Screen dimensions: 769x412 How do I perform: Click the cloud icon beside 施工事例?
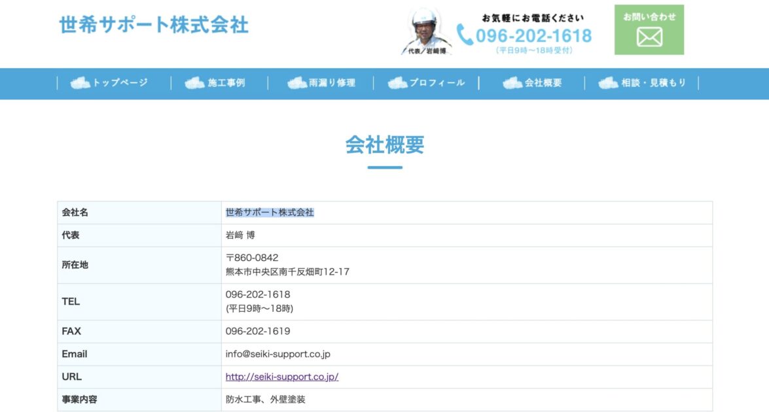point(194,83)
